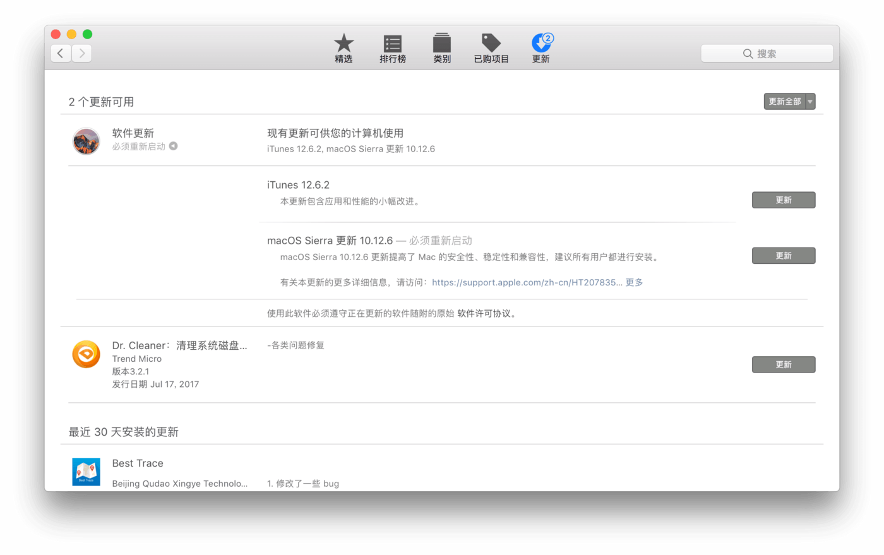Screen dimensions: 884x555
Task: Open the support.apple.com HT207835 link
Action: coord(527,282)
